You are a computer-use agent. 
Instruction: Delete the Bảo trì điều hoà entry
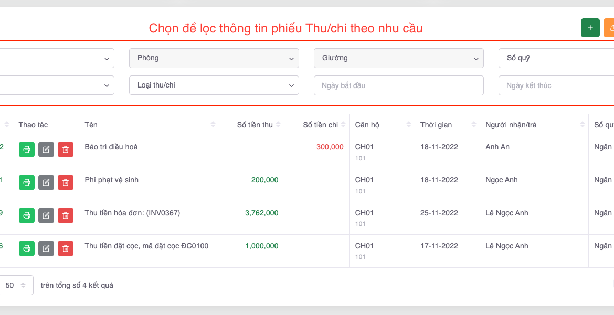(66, 149)
